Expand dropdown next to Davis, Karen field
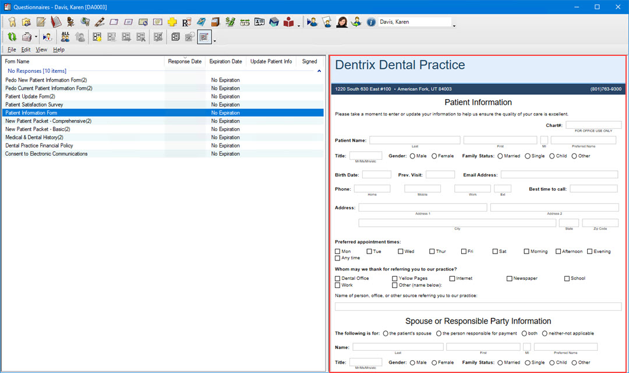This screenshot has height=373, width=629. coord(454,25)
